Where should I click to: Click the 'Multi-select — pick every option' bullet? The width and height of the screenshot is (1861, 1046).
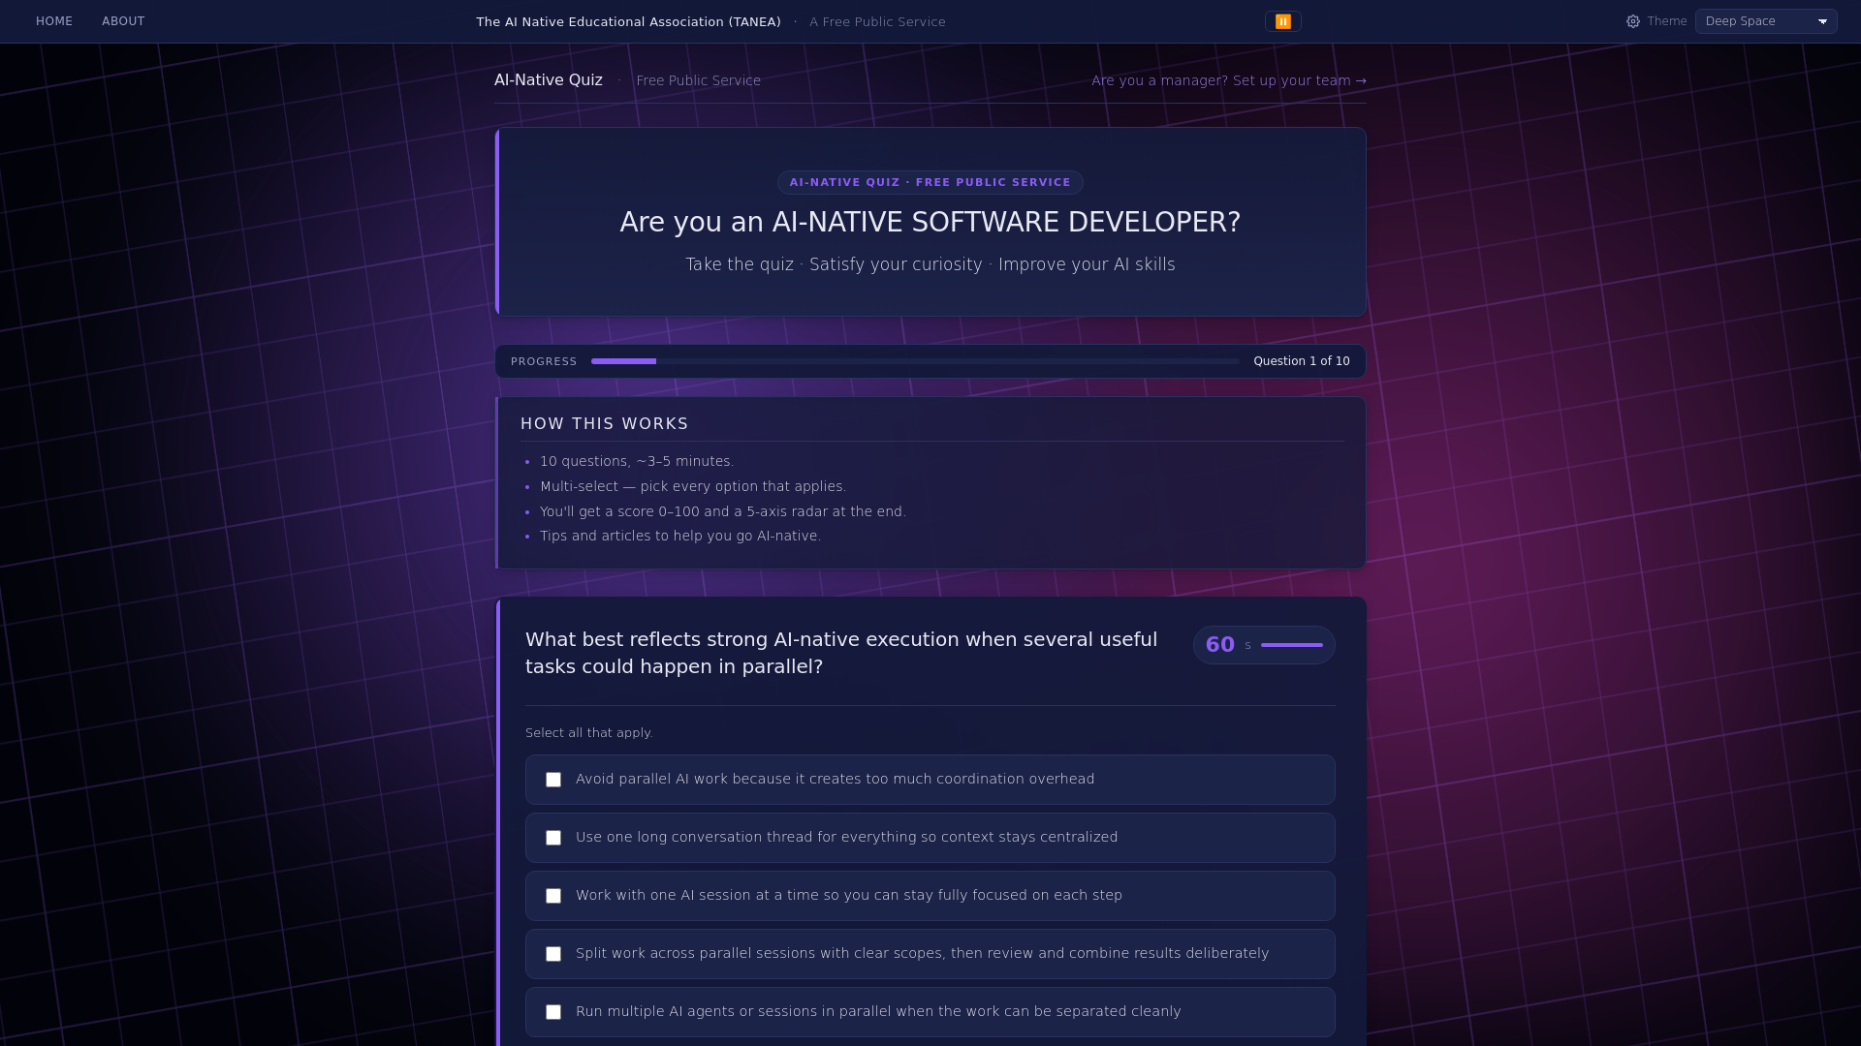tap(693, 487)
